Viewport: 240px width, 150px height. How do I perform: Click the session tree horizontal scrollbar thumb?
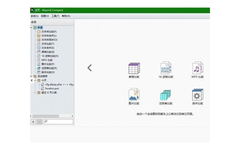[x=46, y=116]
